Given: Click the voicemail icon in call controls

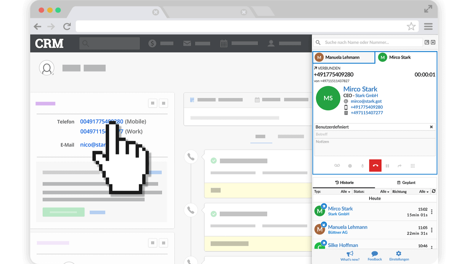Looking at the screenshot, I should (x=337, y=166).
